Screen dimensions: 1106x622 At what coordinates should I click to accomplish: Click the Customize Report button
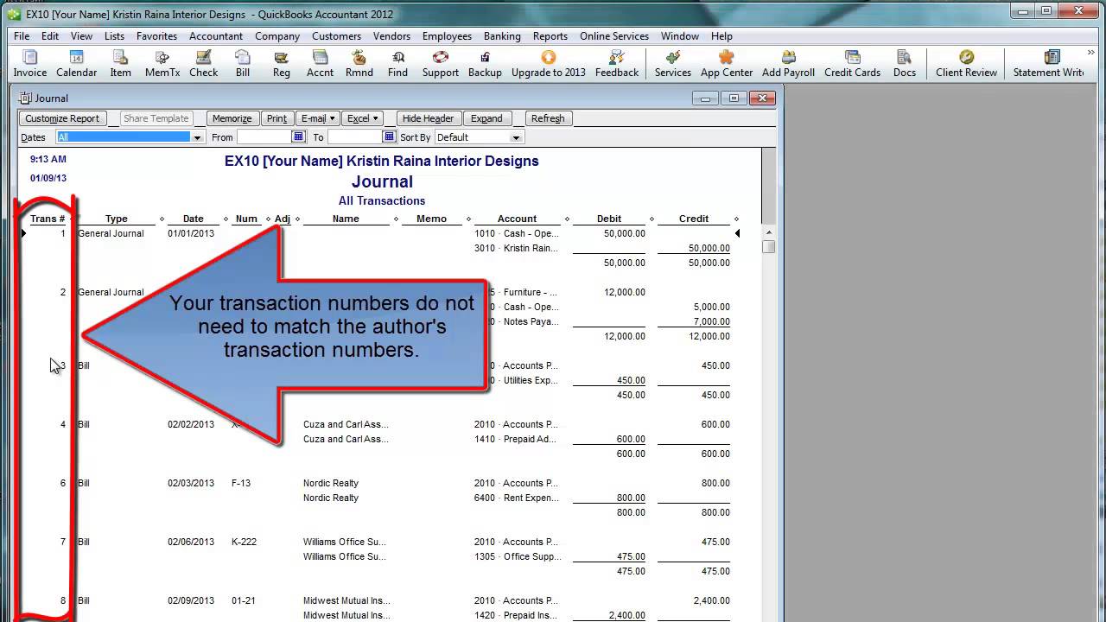[62, 118]
